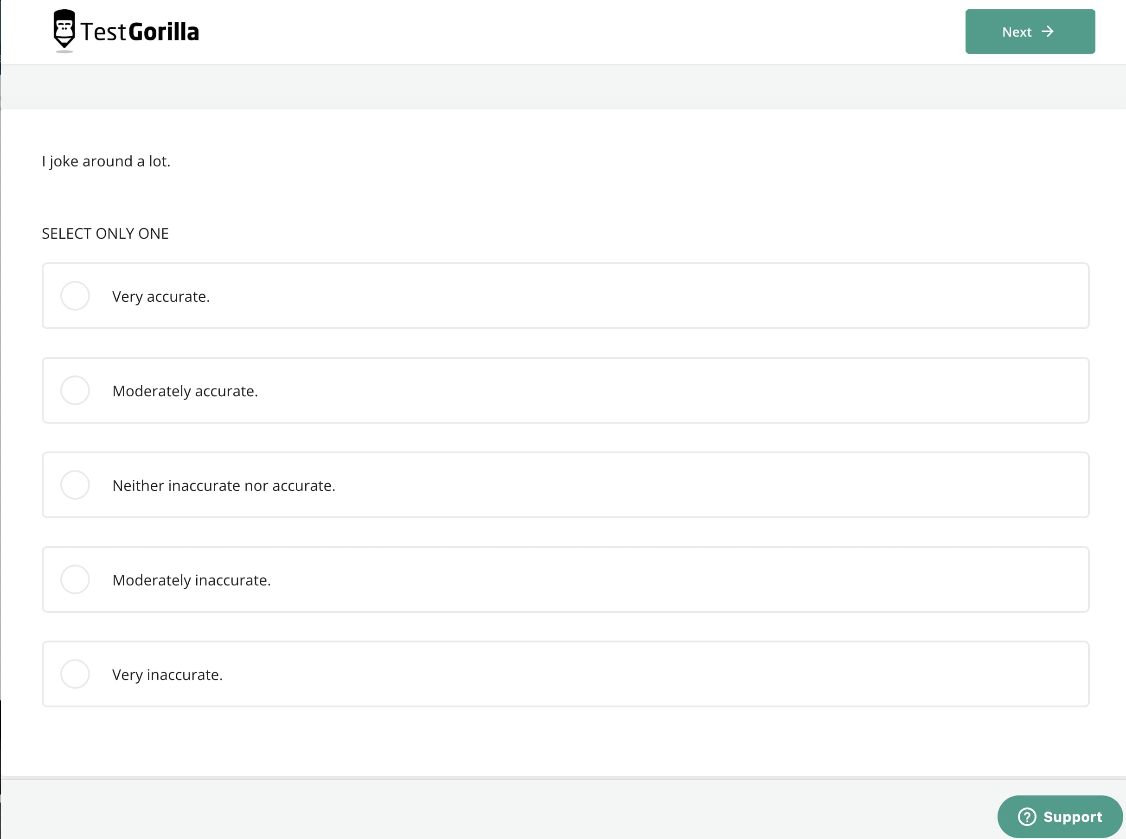Pick the 'Moderately inaccurate' radio circle

point(75,579)
